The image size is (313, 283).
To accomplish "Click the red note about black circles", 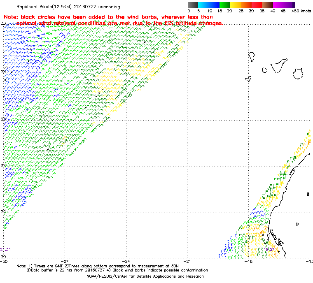I will [113, 20].
